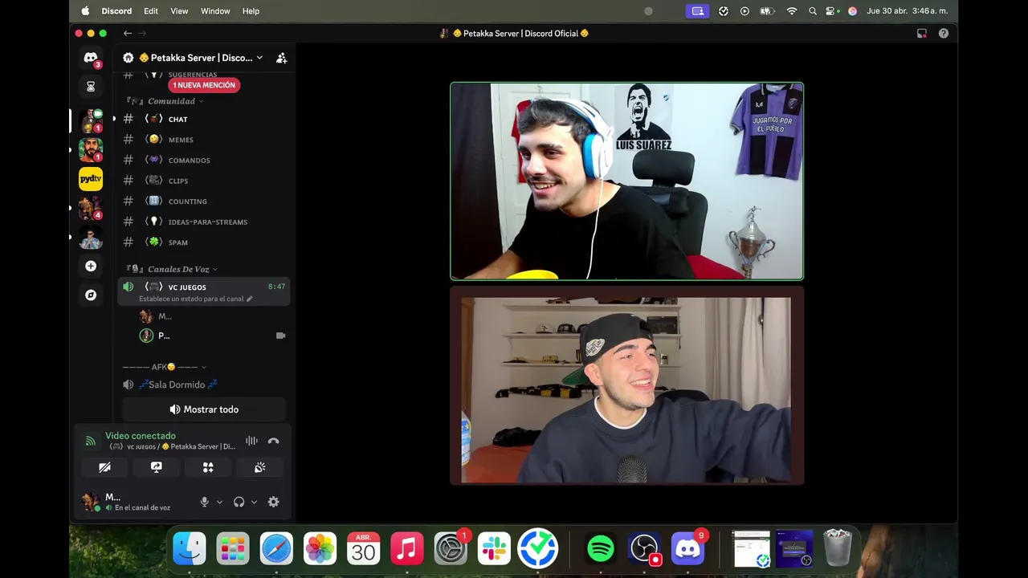The width and height of the screenshot is (1028, 578).
Task: Select voice participant P... with camera
Action: click(x=213, y=336)
